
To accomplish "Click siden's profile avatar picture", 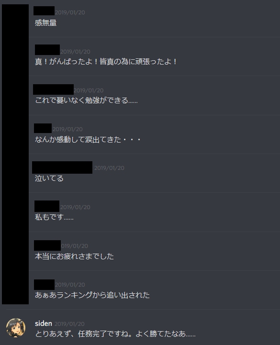I will (x=16, y=327).
